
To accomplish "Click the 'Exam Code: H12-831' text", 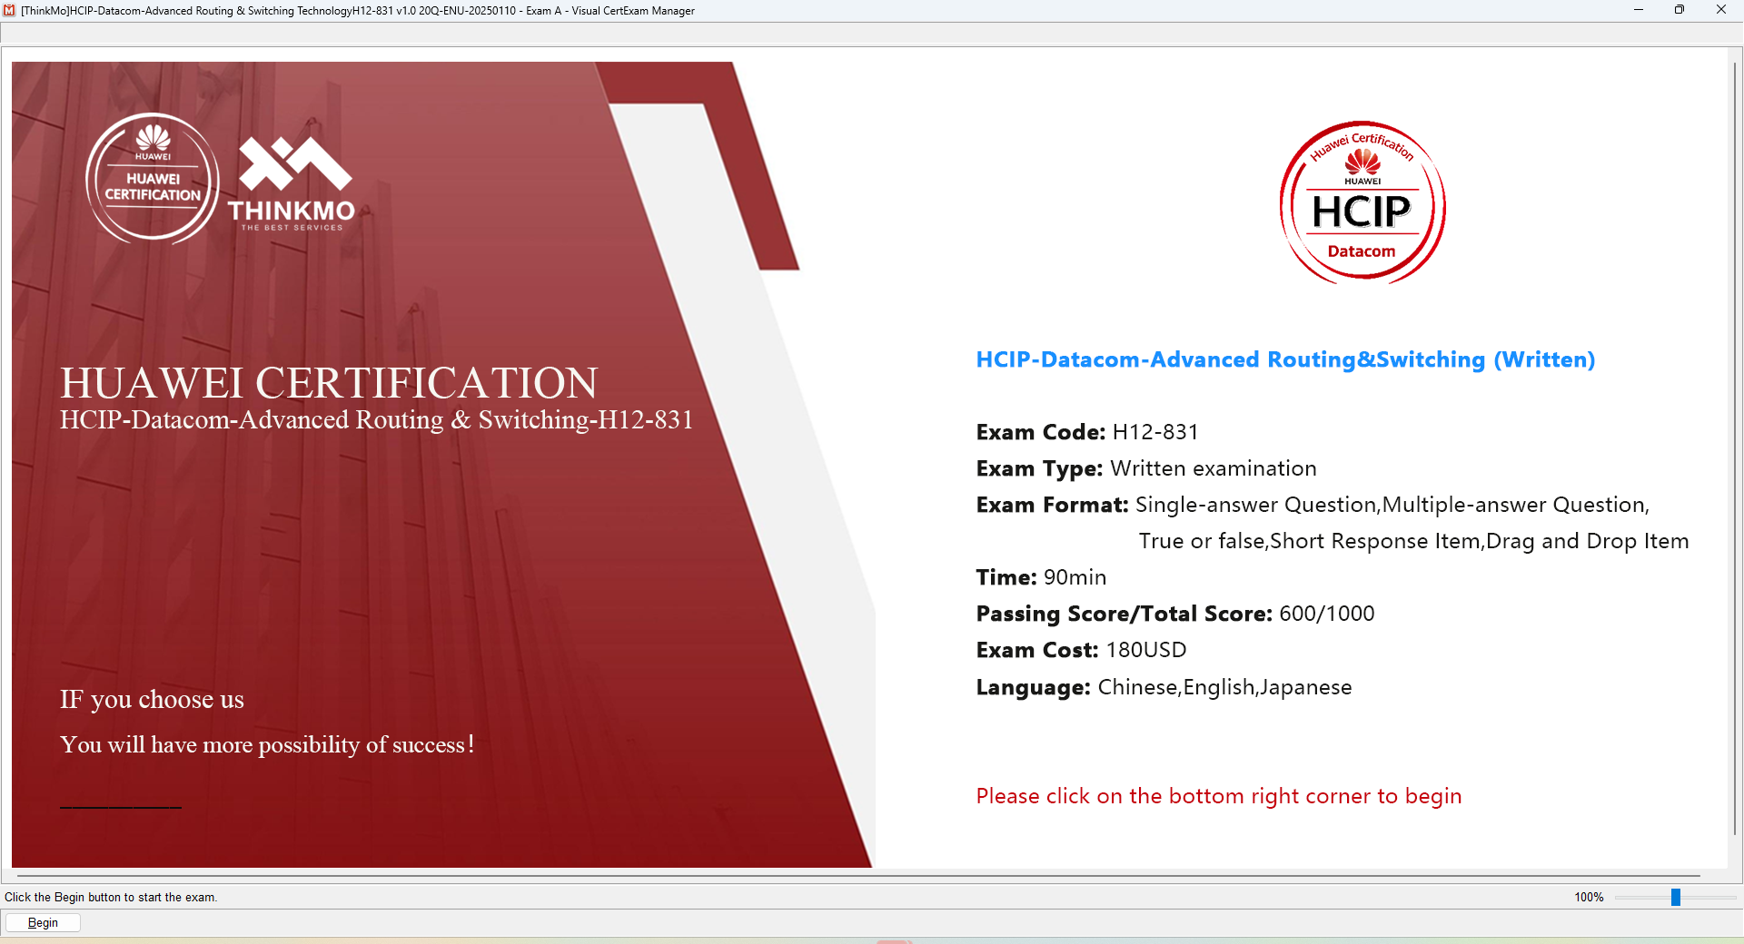I will pos(1086,432).
